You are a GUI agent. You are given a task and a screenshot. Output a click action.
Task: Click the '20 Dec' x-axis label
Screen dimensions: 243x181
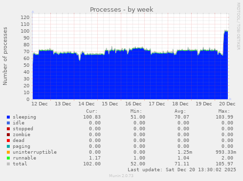[x=227, y=104]
